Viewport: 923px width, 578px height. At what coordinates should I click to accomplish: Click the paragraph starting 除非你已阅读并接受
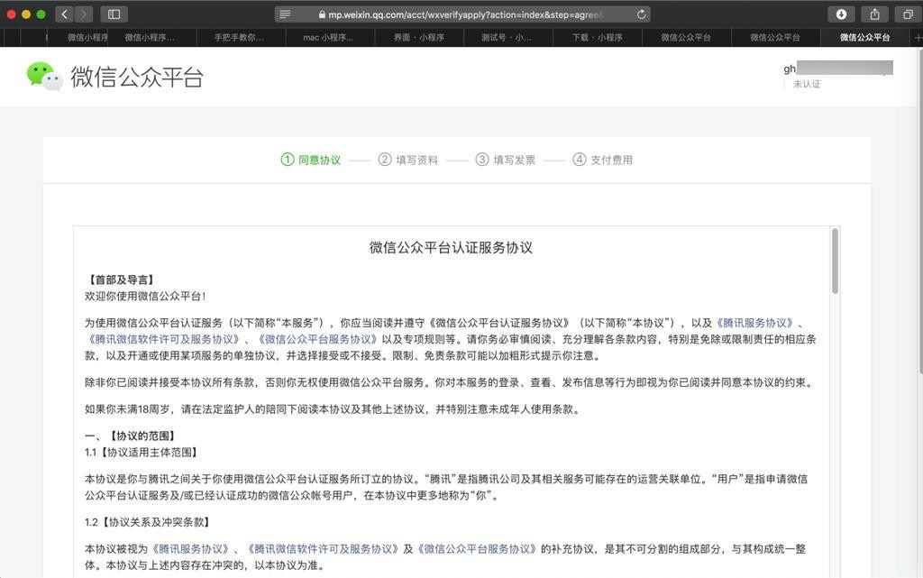[451, 382]
